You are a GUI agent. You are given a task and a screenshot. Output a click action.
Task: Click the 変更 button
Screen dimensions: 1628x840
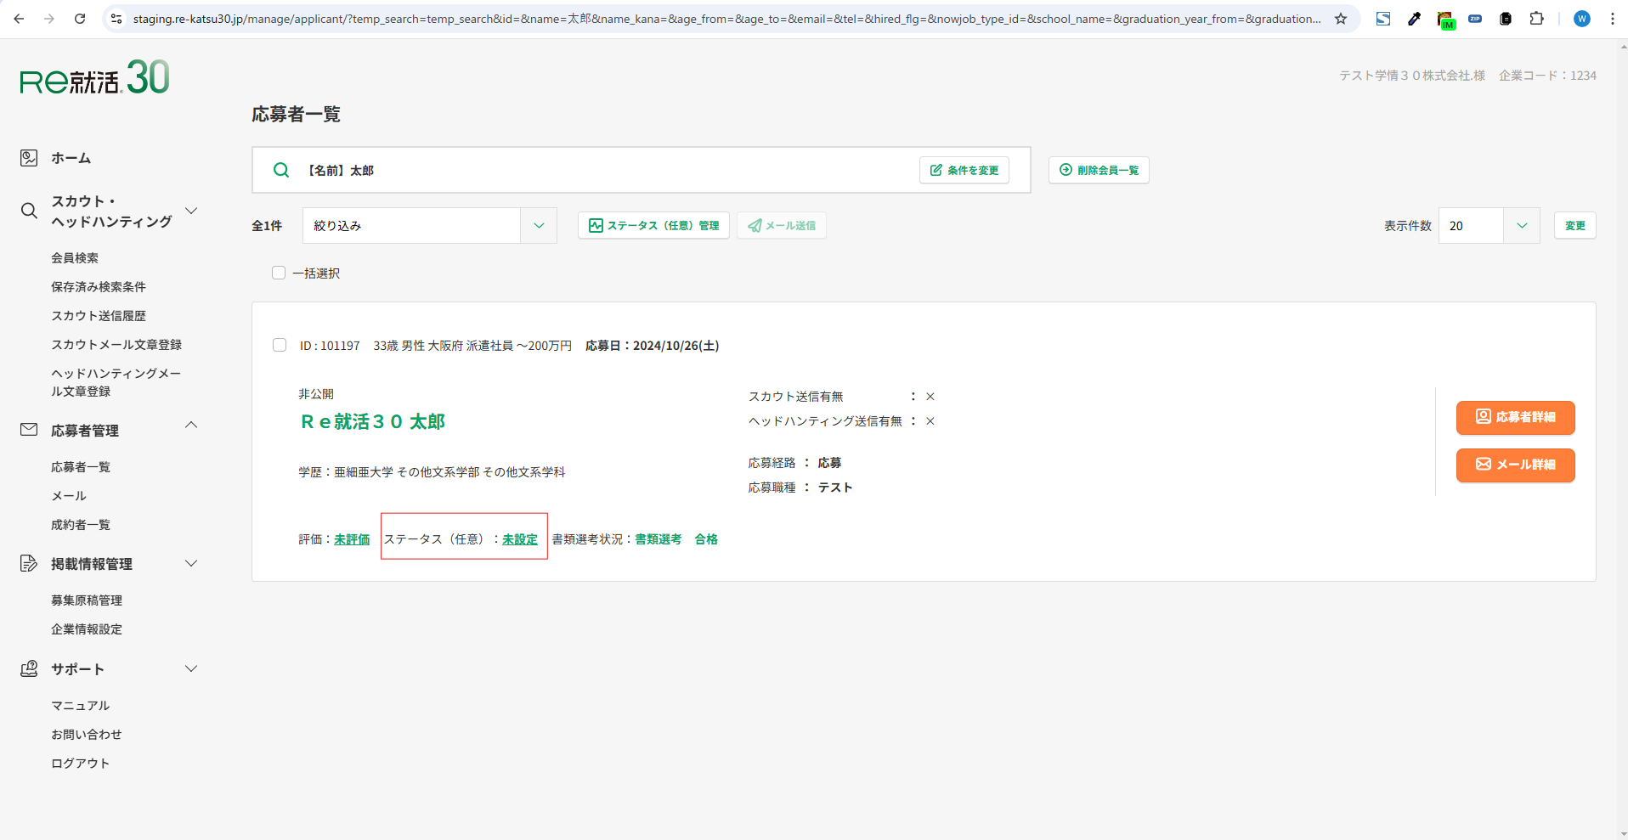1575,225
